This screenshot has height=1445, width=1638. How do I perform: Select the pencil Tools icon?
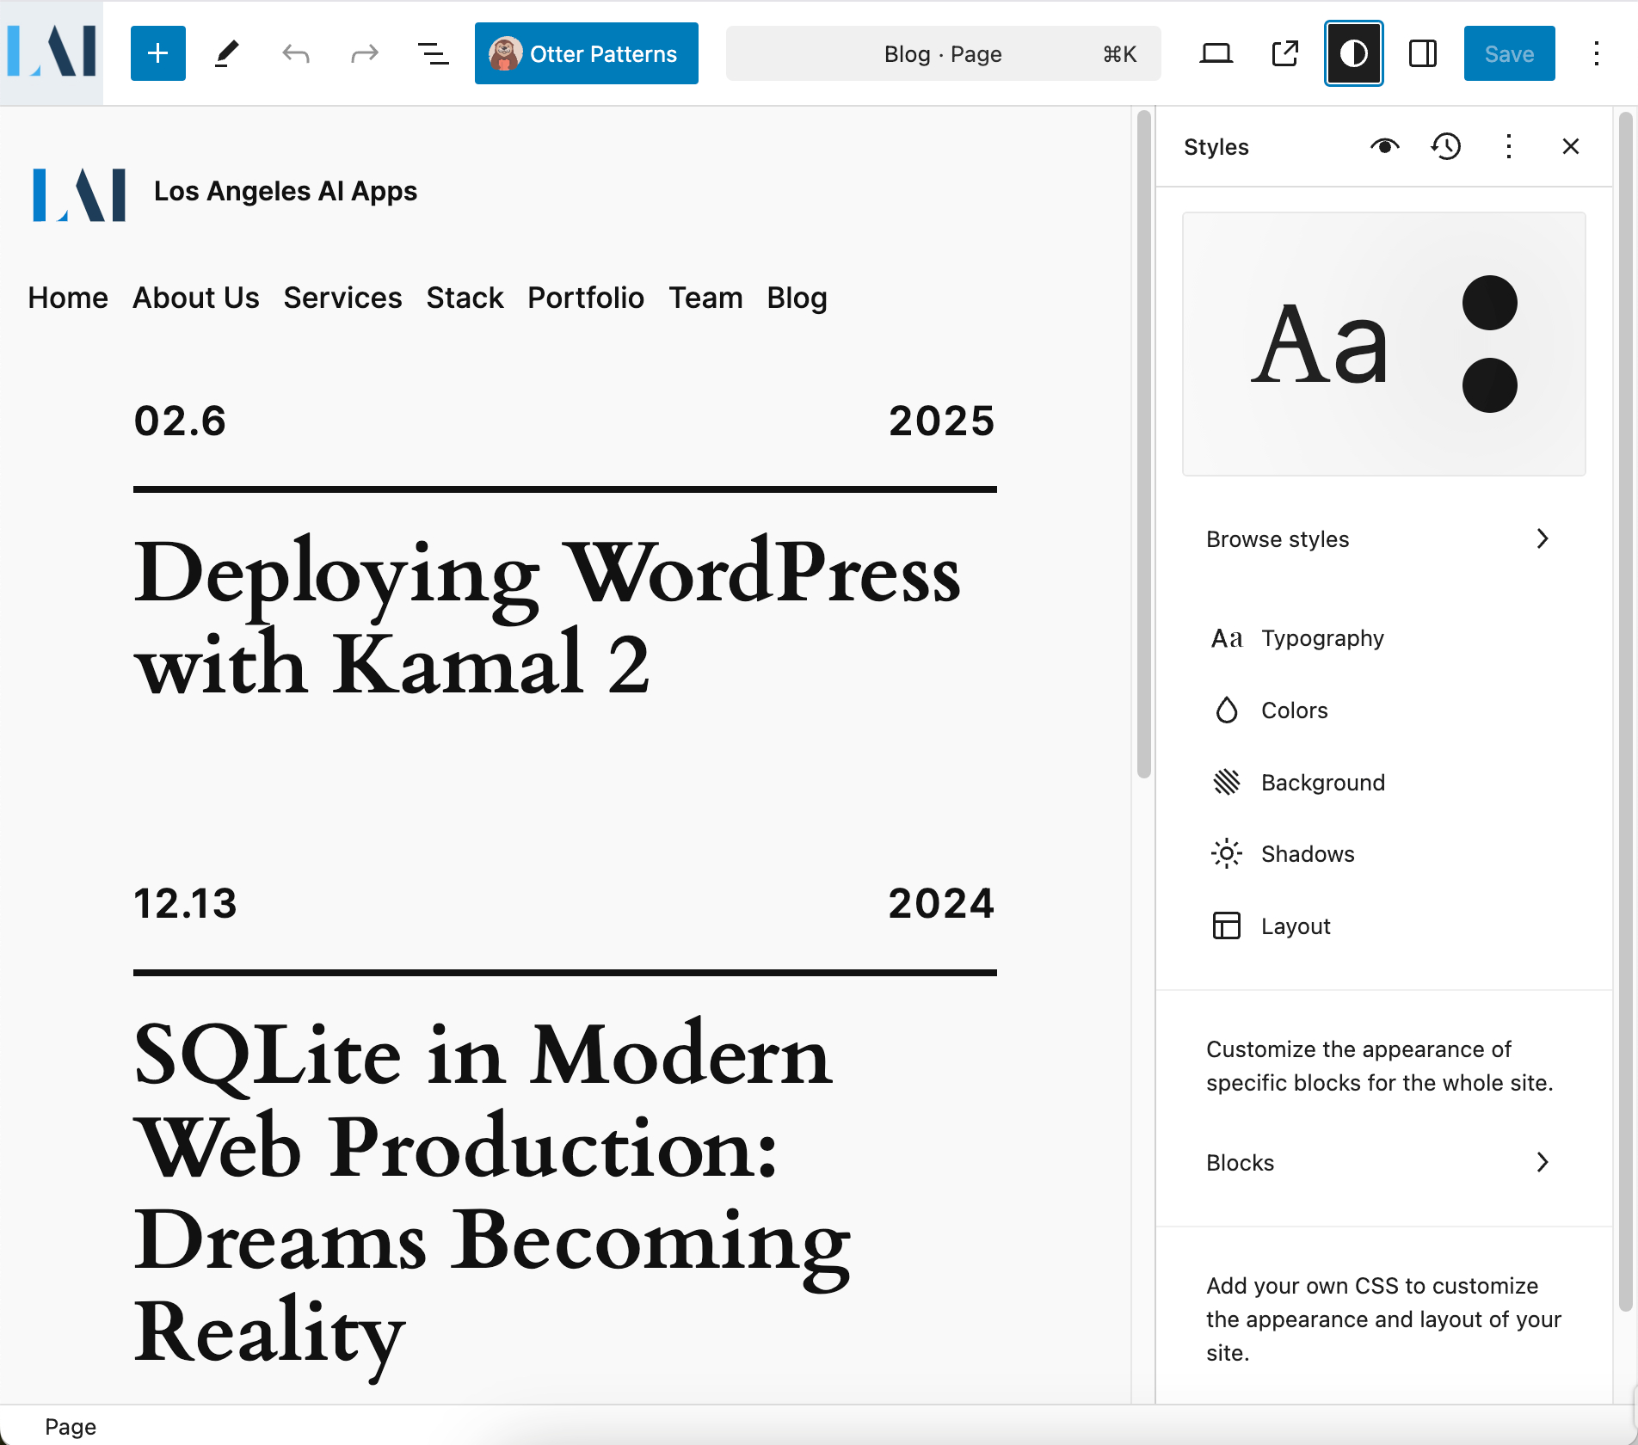click(226, 53)
